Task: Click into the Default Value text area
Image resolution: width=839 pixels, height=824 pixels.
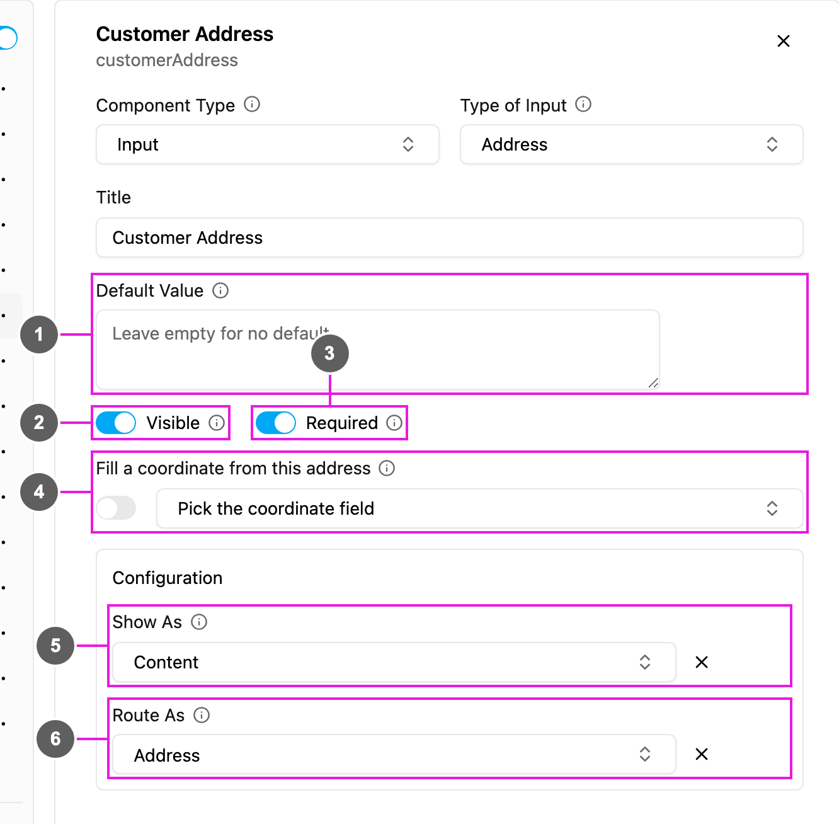Action: coord(378,350)
